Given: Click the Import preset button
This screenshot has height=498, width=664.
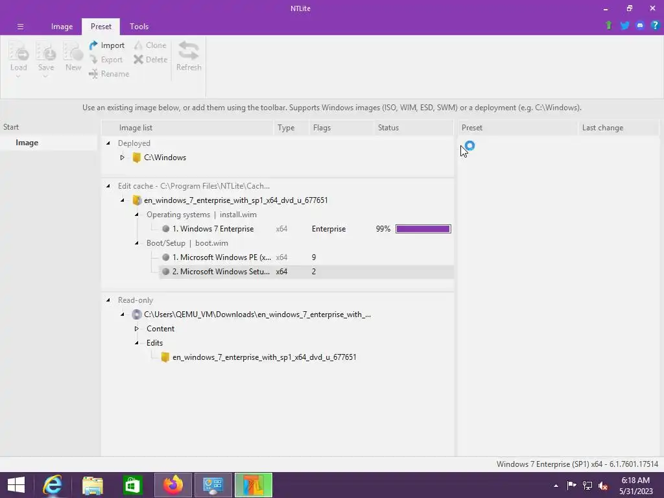Looking at the screenshot, I should (107, 45).
